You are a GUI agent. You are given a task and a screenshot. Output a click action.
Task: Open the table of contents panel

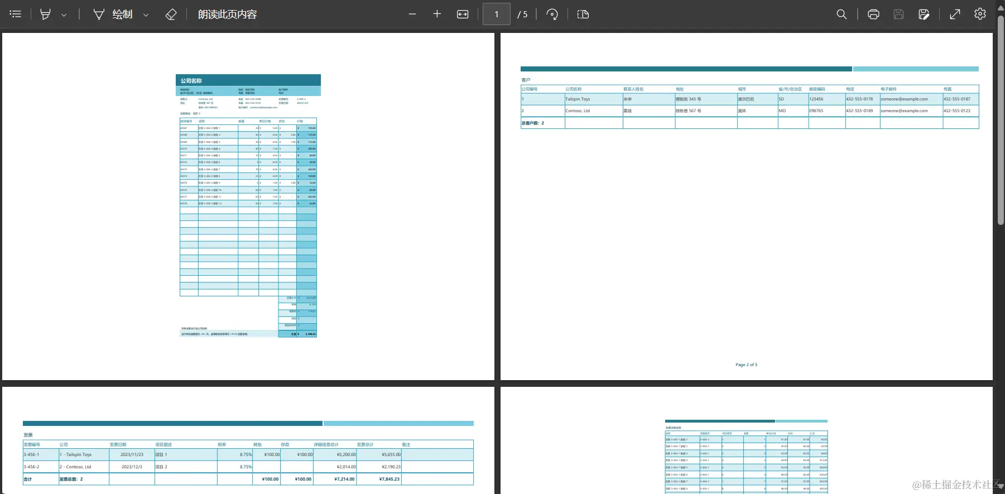[16, 14]
